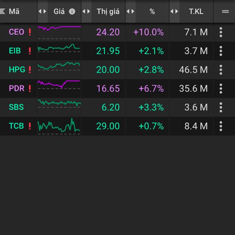This screenshot has width=235, height=235.
Task: Sort by the Thị giá column header
Action: point(108,12)
